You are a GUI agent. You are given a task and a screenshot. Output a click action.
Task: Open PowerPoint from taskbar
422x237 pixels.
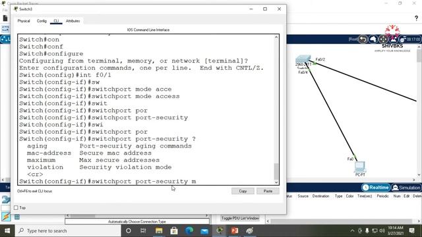(235, 230)
